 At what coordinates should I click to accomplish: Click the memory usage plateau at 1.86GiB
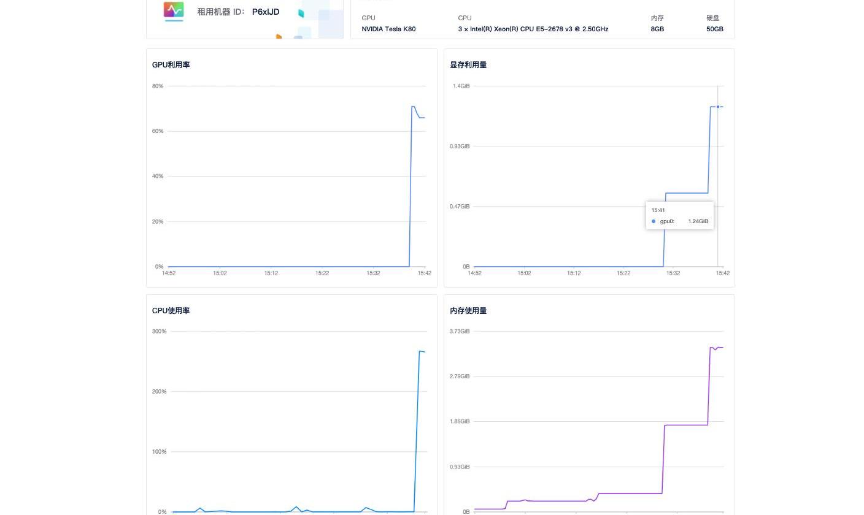pos(686,425)
